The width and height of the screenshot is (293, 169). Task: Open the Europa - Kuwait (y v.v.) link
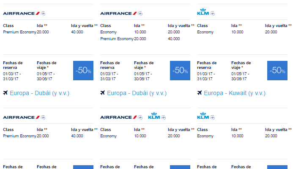pyautogui.click(x=235, y=93)
